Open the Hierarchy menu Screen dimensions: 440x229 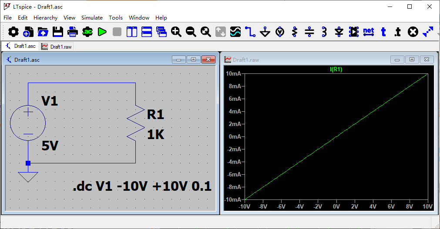pyautogui.click(x=45, y=18)
